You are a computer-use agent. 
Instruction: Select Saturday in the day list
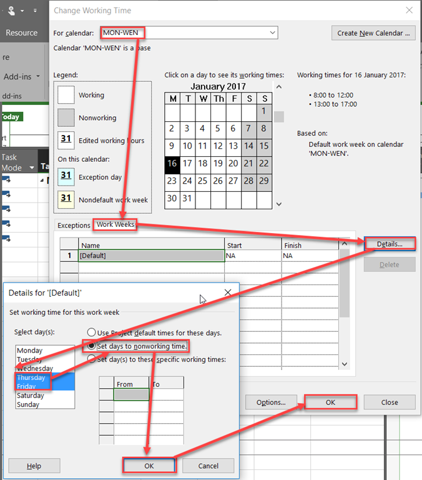click(x=31, y=396)
